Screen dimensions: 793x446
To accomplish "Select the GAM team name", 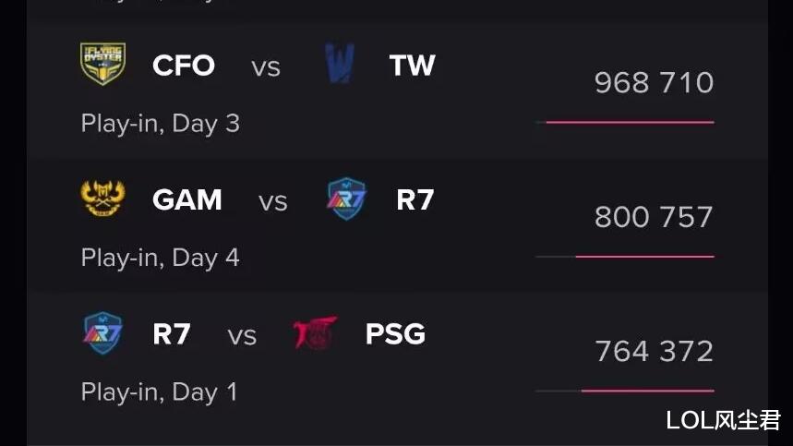I will [x=187, y=199].
